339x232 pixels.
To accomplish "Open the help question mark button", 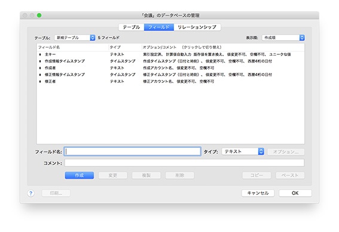I will click(30, 193).
